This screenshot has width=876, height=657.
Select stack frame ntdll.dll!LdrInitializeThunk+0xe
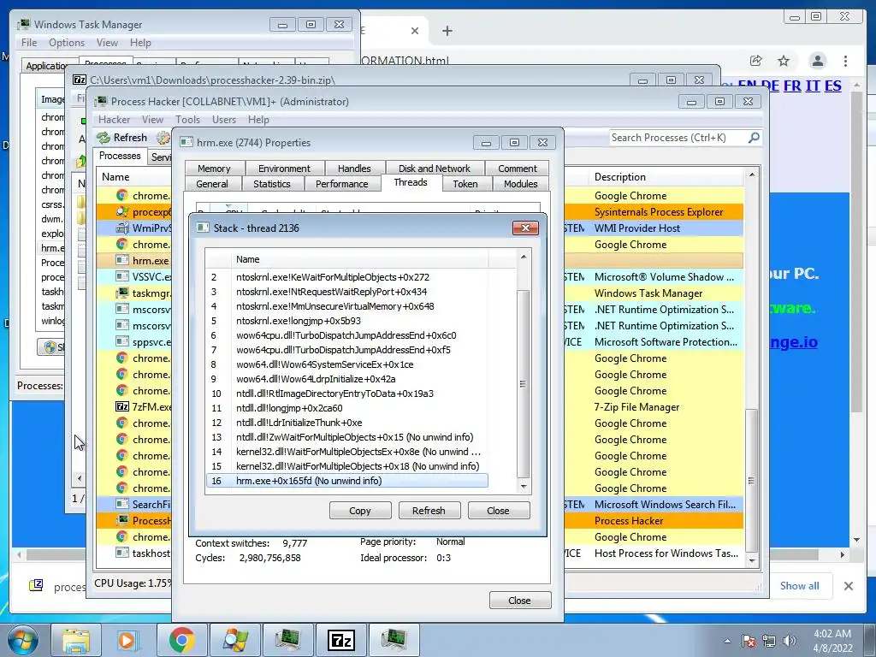point(347,423)
